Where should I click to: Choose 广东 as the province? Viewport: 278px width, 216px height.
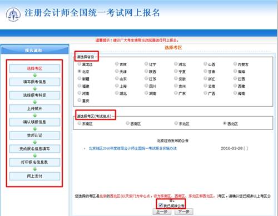pos(176,93)
